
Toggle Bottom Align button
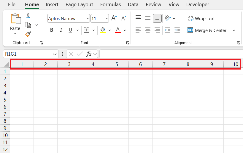[x=157, y=18]
